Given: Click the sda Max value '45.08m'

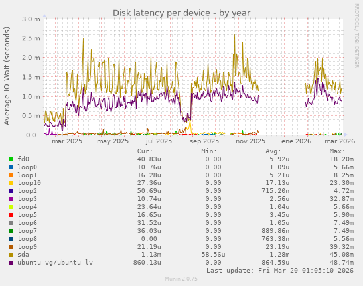Looking at the screenshot, I should [342, 255].
